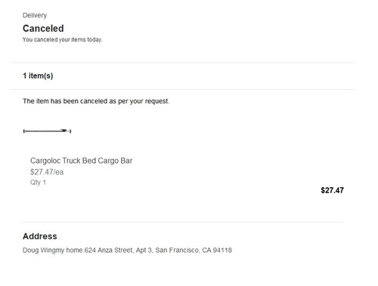Click the $27.47/ea unit price text
Screen dimensions: 378x286
click(x=47, y=172)
